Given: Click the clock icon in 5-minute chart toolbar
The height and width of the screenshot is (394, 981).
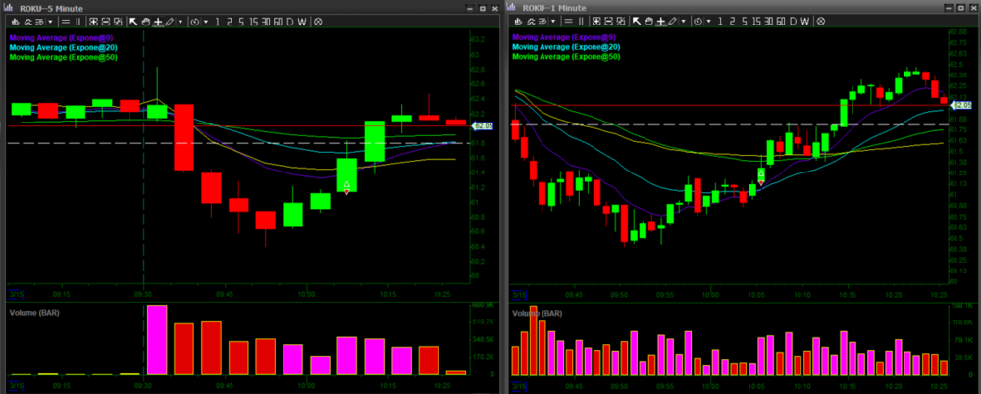Looking at the screenshot, I should (195, 21).
